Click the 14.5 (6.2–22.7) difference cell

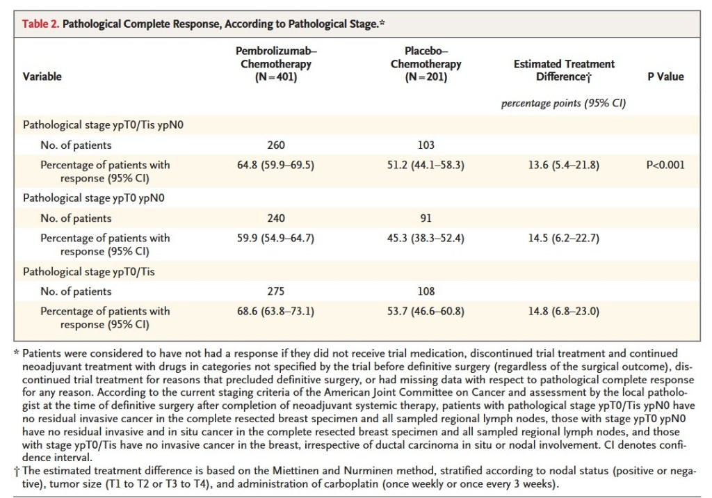[x=564, y=238]
